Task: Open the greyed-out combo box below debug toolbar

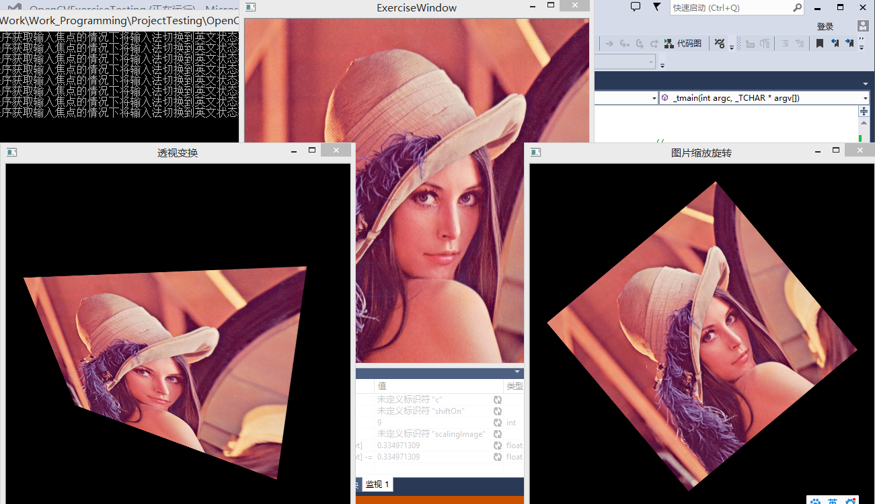Action: [625, 62]
